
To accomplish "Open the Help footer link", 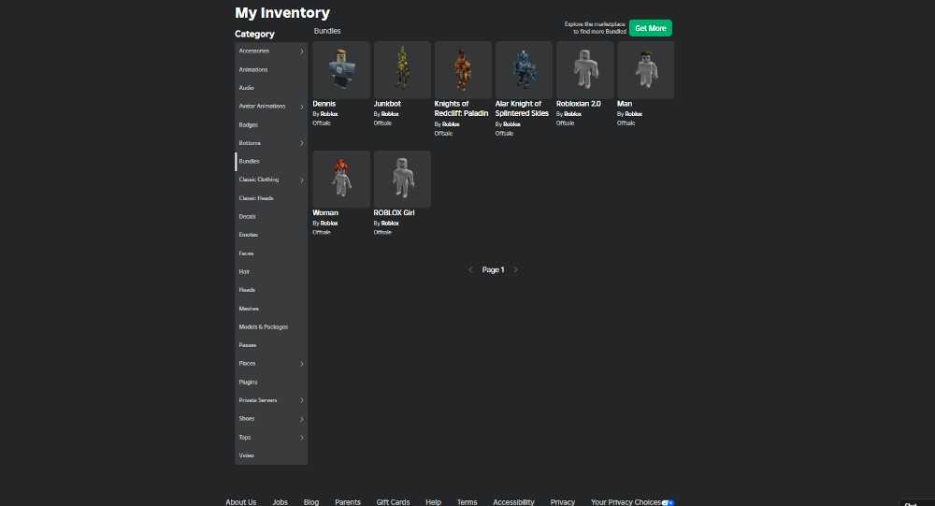I will [434, 502].
